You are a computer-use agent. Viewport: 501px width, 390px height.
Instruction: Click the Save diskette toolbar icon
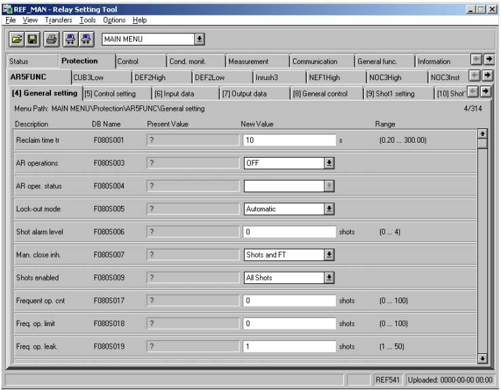coord(33,39)
